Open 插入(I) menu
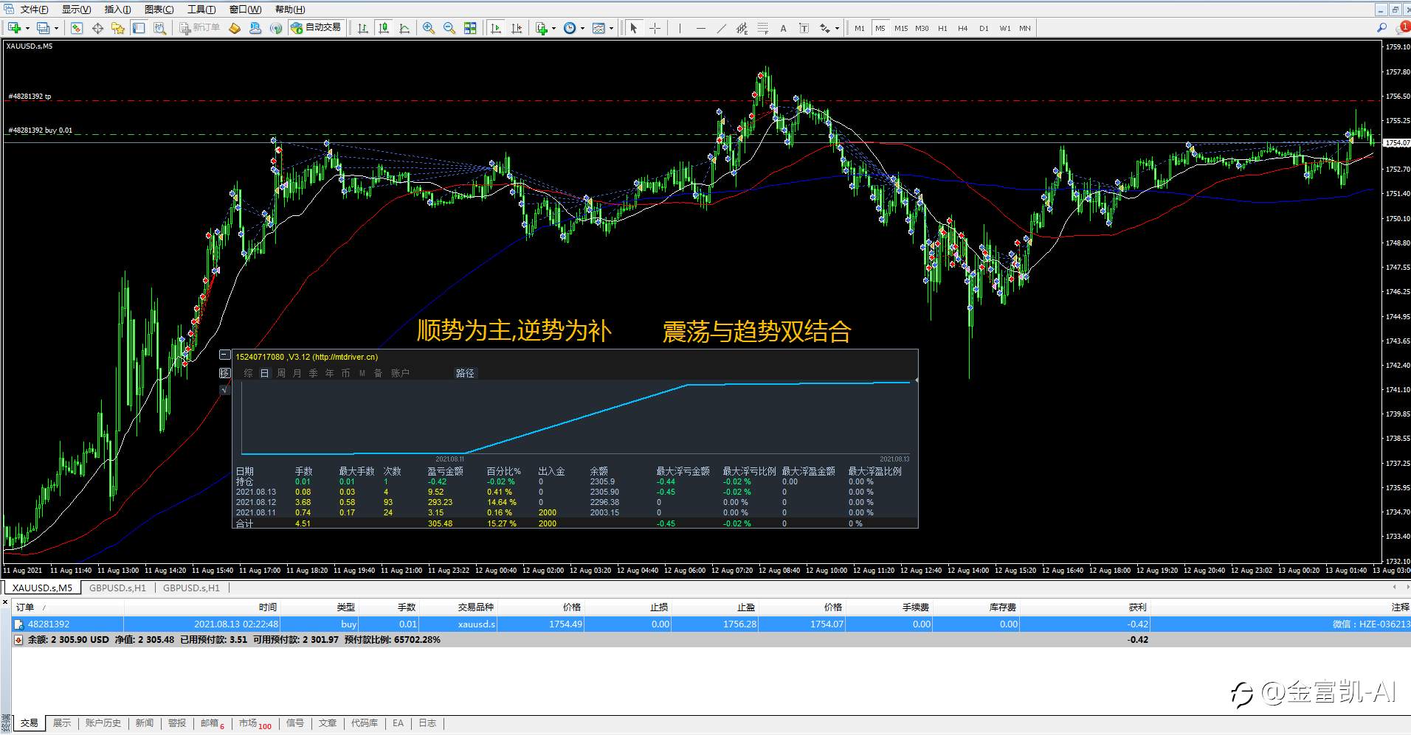 (x=117, y=10)
